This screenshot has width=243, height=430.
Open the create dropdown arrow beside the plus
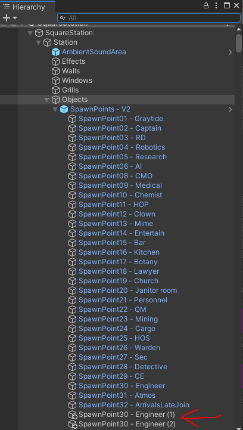point(15,18)
